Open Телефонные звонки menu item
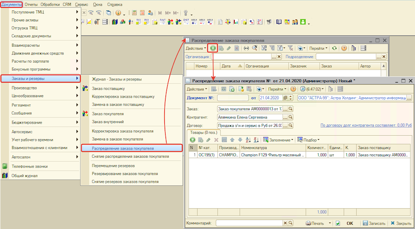Screen dimensions: 415x229 pos(41,166)
